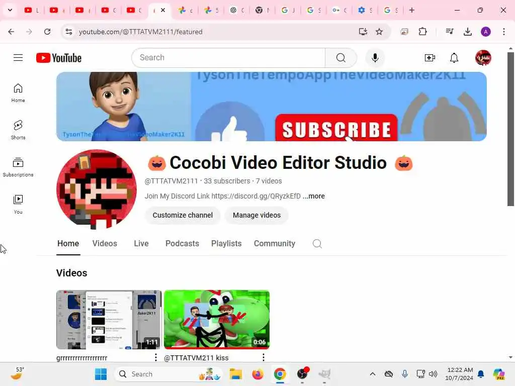The height and width of the screenshot is (386, 515).
Task: Open File Explorer from taskbar
Action: point(235,374)
